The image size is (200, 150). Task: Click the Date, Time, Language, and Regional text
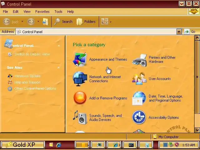[x=166, y=98]
